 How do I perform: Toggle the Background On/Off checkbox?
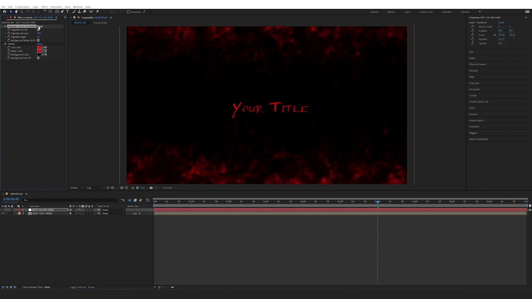(38, 58)
